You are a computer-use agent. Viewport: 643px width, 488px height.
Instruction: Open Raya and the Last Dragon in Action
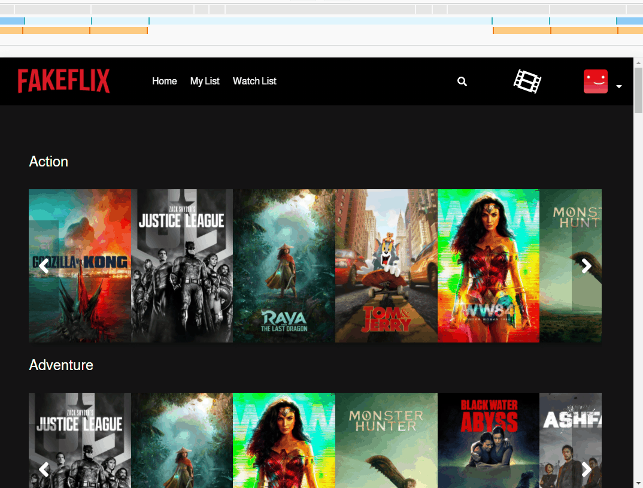pos(284,266)
